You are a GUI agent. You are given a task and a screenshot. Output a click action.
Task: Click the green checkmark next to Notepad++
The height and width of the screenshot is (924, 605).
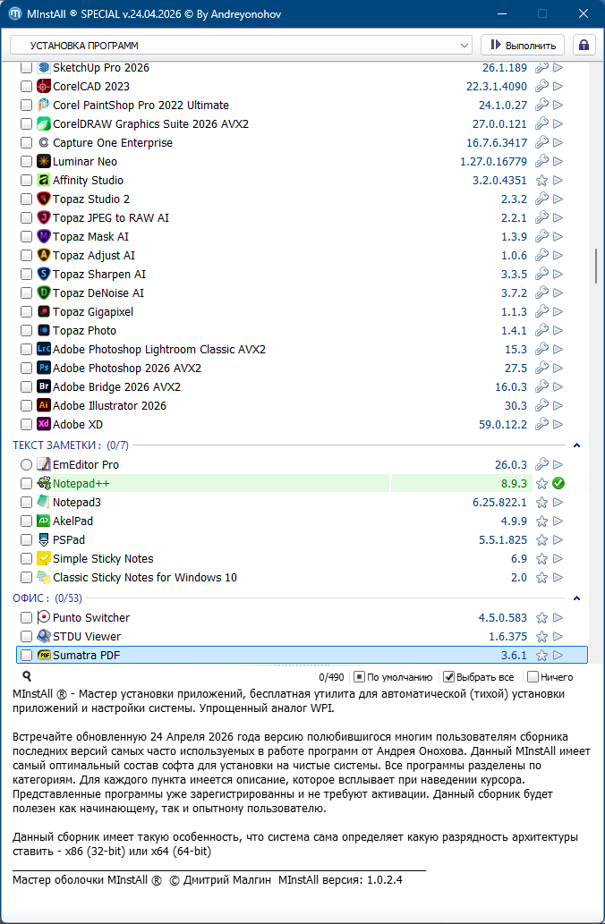pyautogui.click(x=558, y=484)
